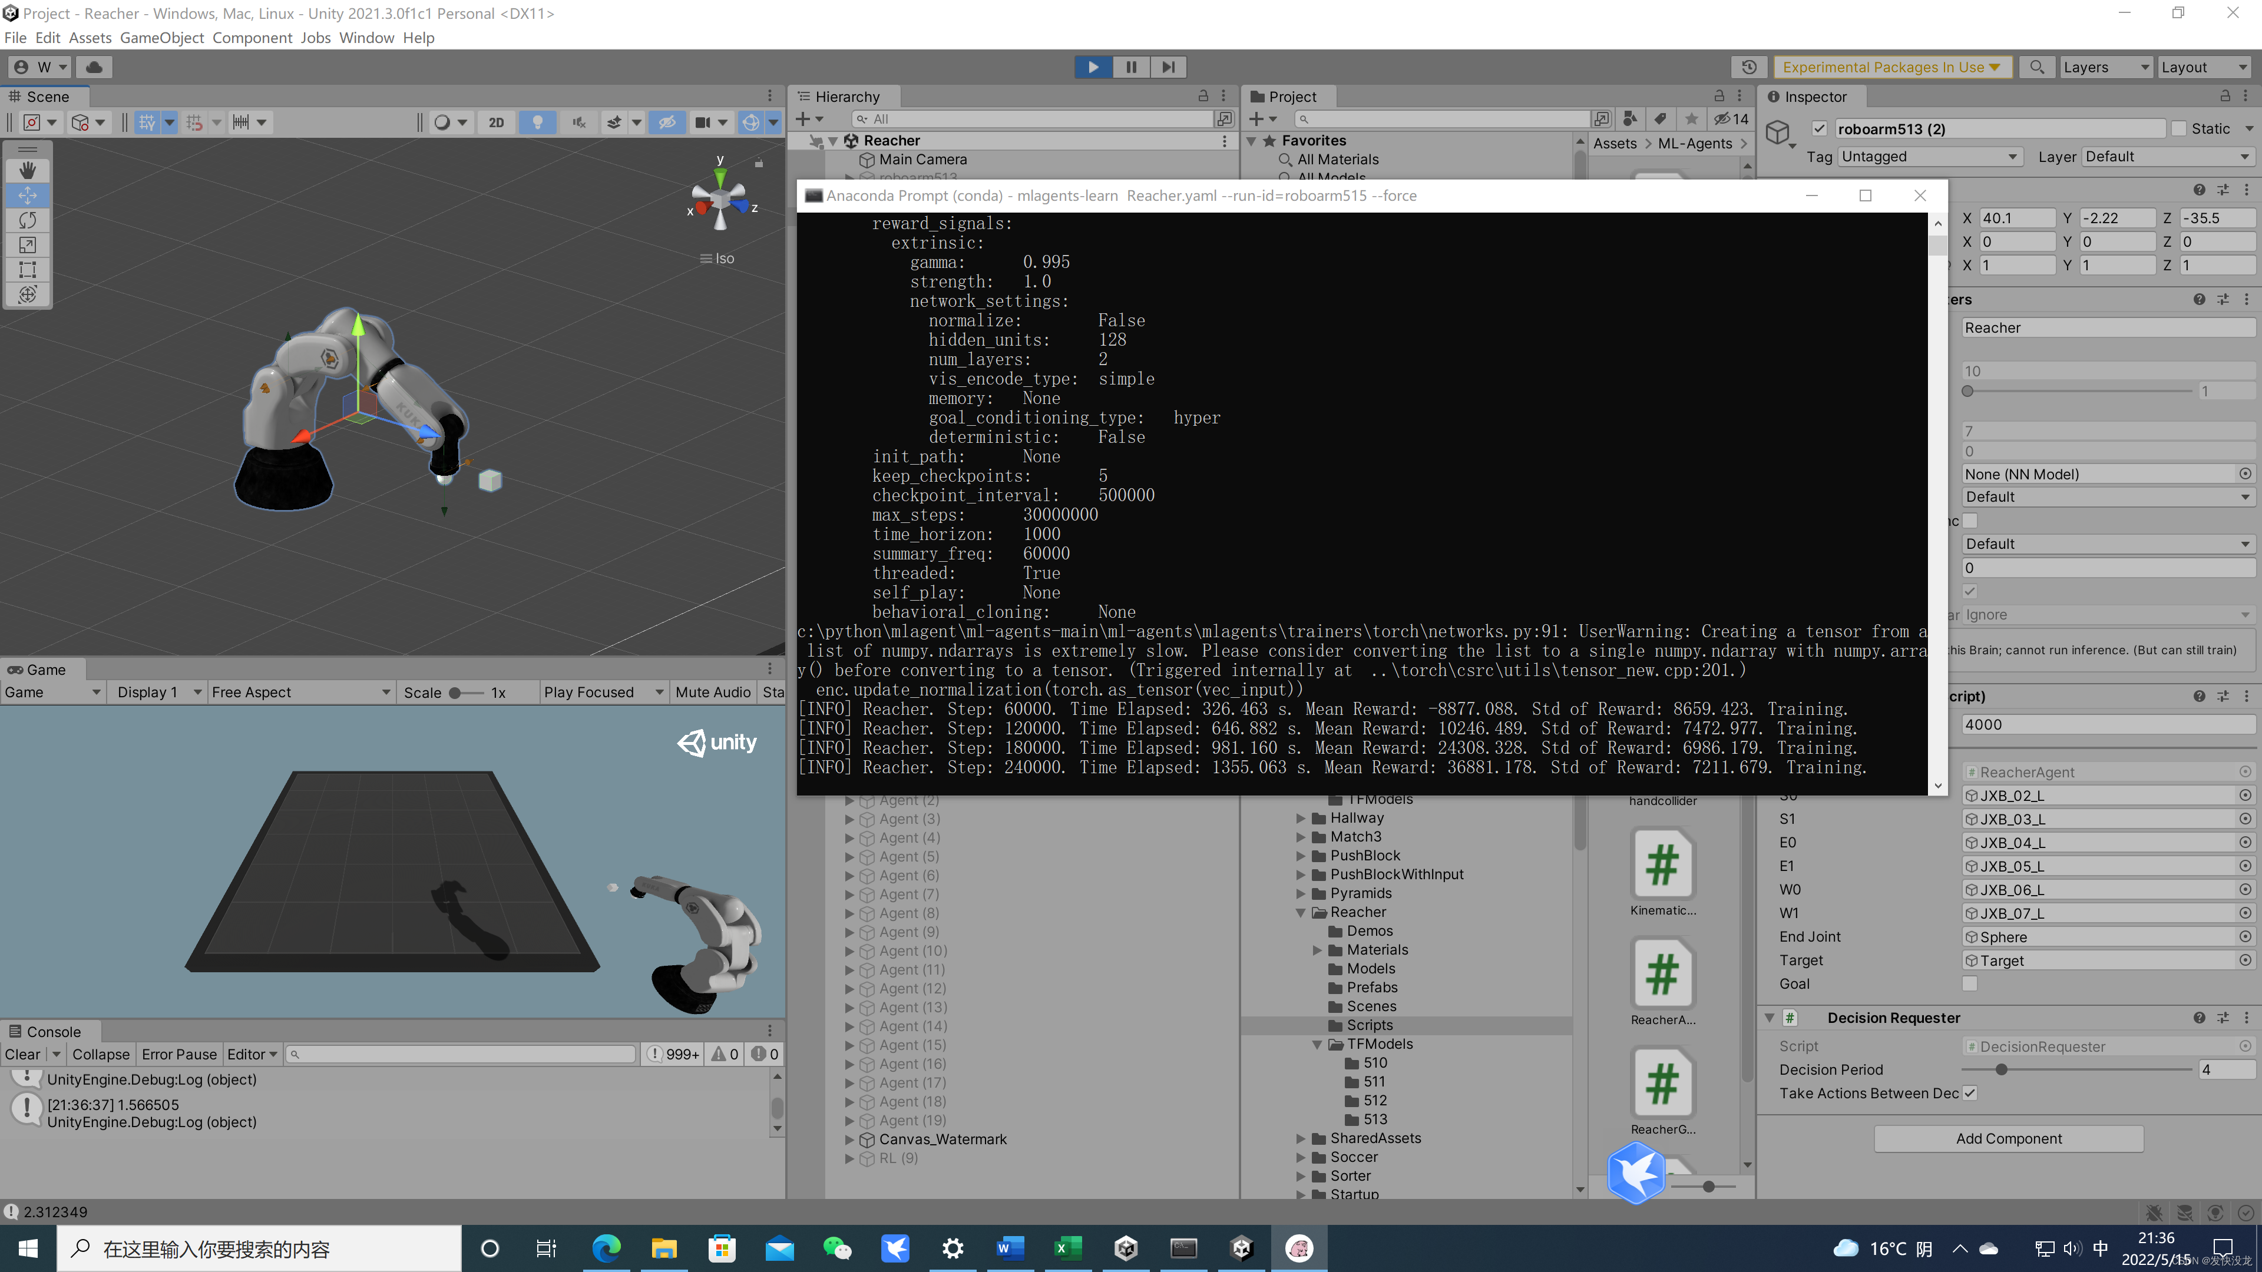Select the Hand tool in Scene view
The height and width of the screenshot is (1272, 2262).
(x=27, y=170)
